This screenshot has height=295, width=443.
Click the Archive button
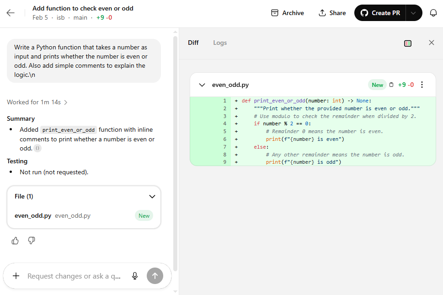pos(288,13)
